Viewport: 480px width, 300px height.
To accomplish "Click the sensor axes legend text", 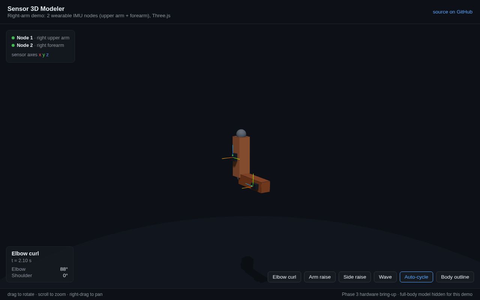I will point(30,55).
